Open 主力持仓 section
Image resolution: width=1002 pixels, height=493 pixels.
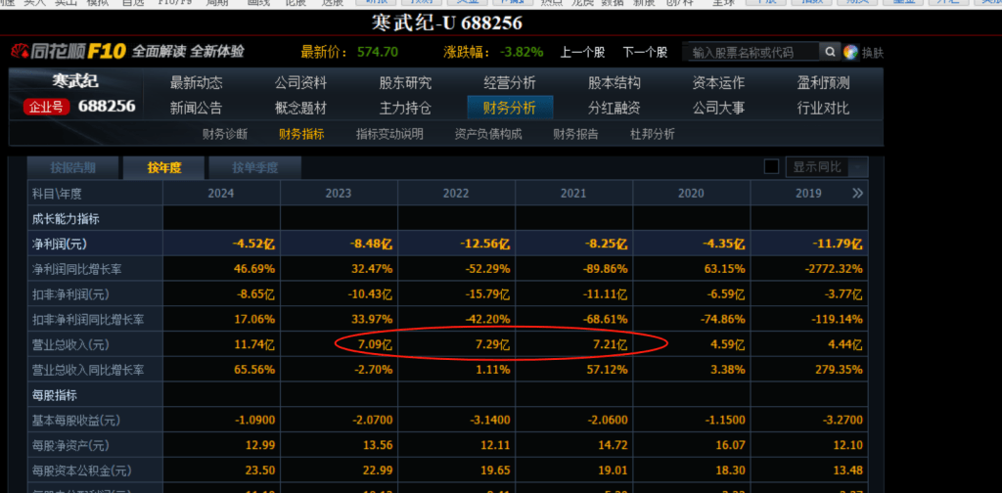click(405, 108)
